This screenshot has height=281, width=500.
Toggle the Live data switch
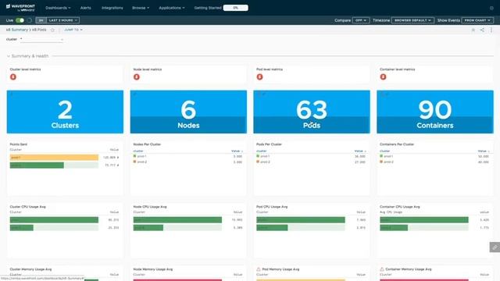coord(20,20)
